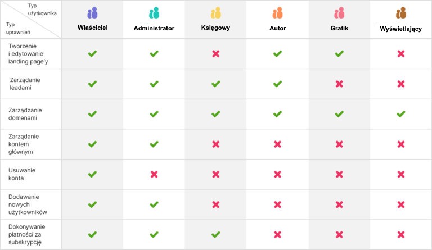432x250 pixels.
Task: Click the yellow Księgowy user icon
Action: [216, 13]
